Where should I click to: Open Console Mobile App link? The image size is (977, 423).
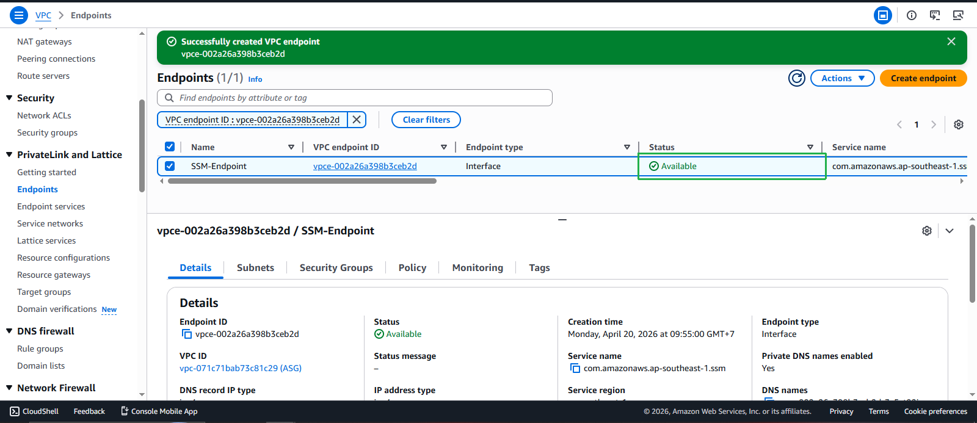point(159,411)
